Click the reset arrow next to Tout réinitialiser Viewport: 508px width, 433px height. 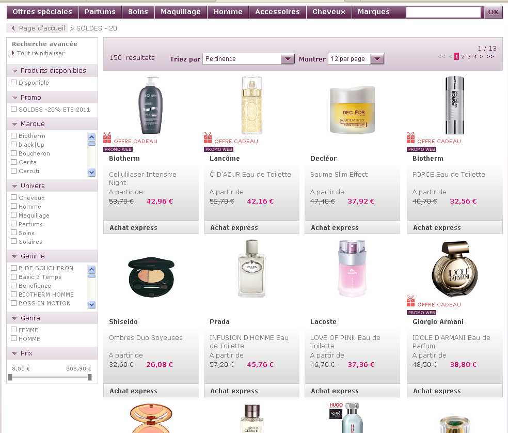(13, 53)
